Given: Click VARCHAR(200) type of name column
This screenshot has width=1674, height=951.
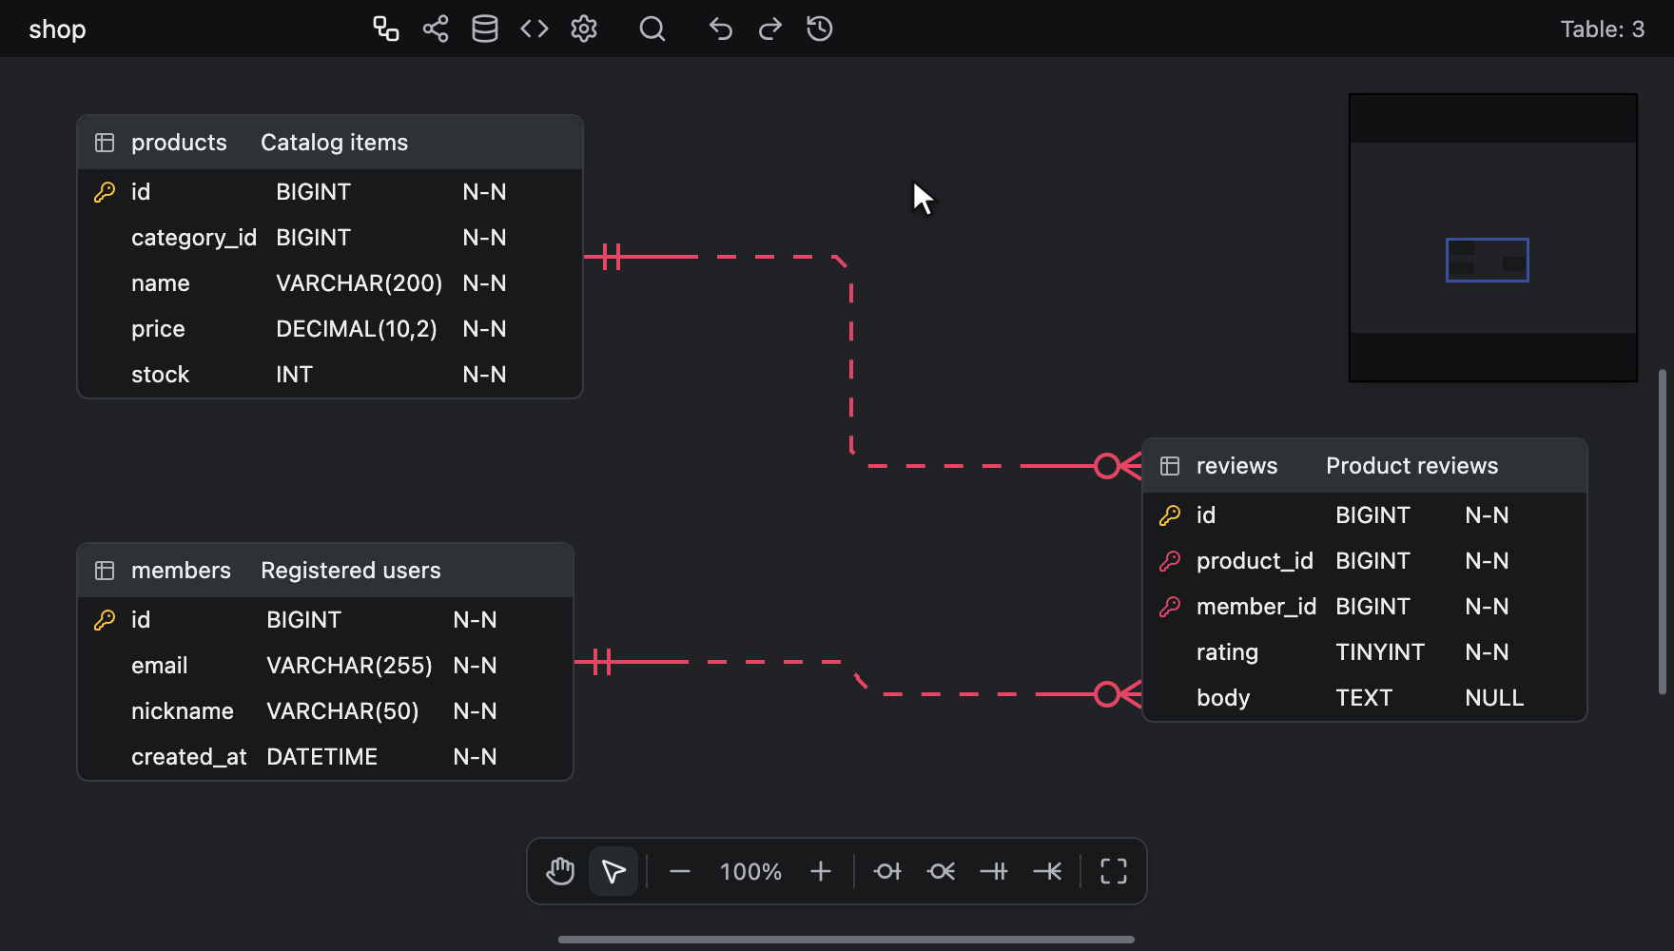Looking at the screenshot, I should coord(359,283).
